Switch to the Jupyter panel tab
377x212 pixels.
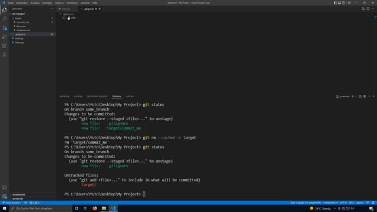point(130,97)
